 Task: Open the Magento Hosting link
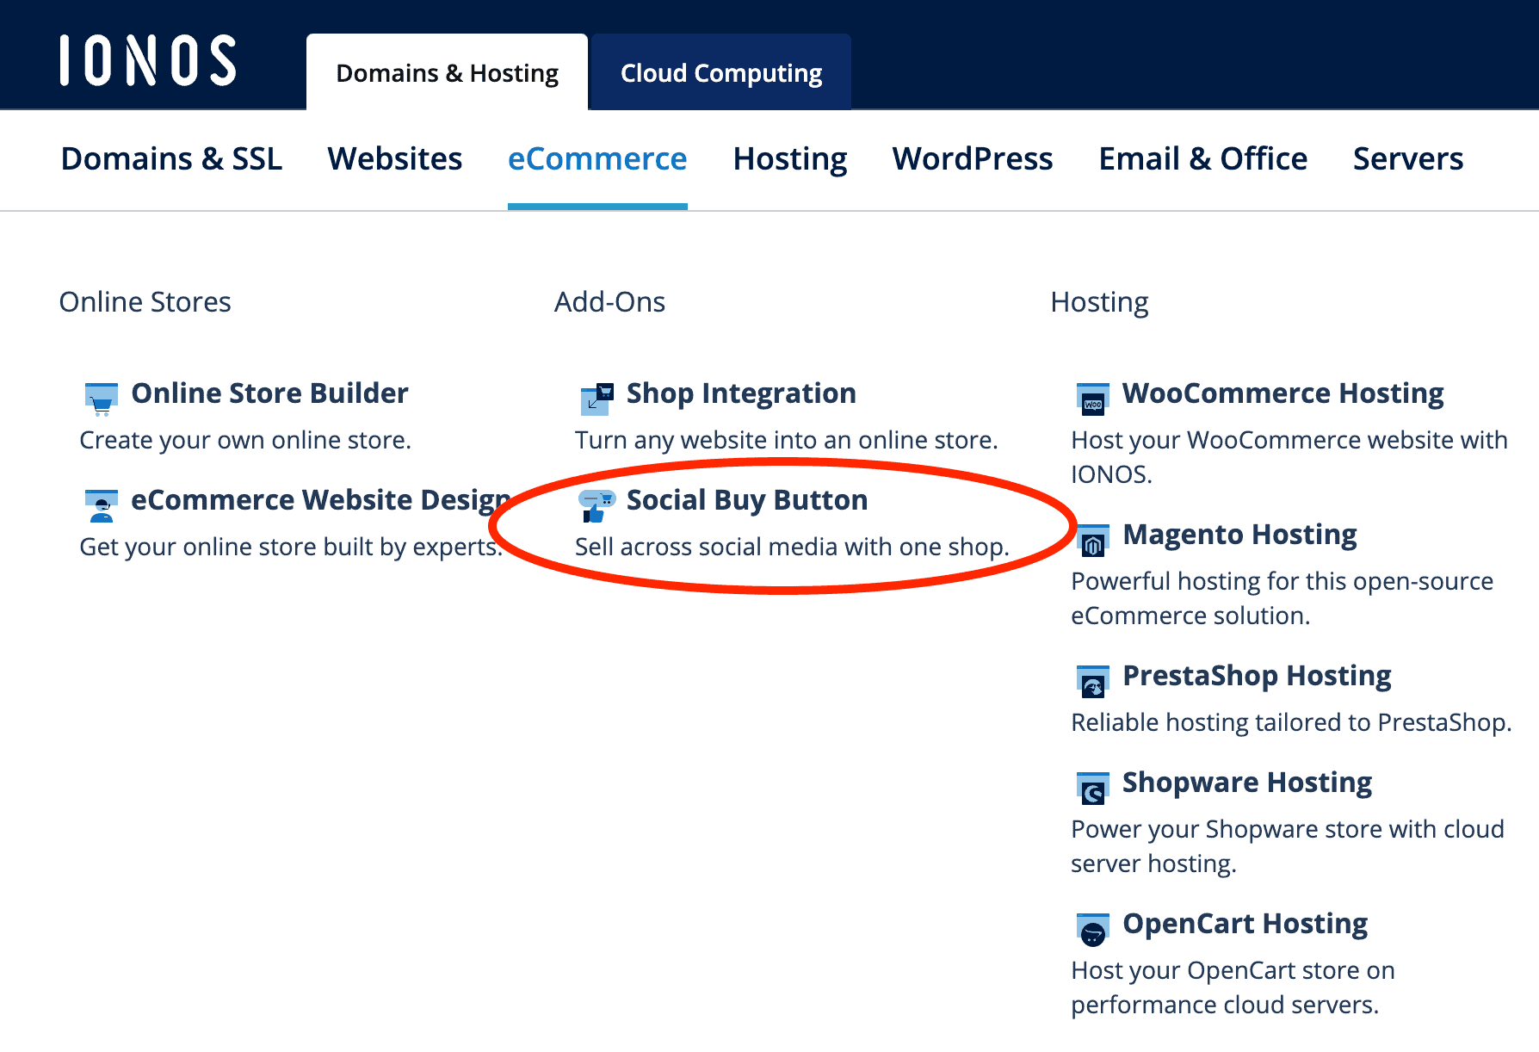(x=1239, y=535)
